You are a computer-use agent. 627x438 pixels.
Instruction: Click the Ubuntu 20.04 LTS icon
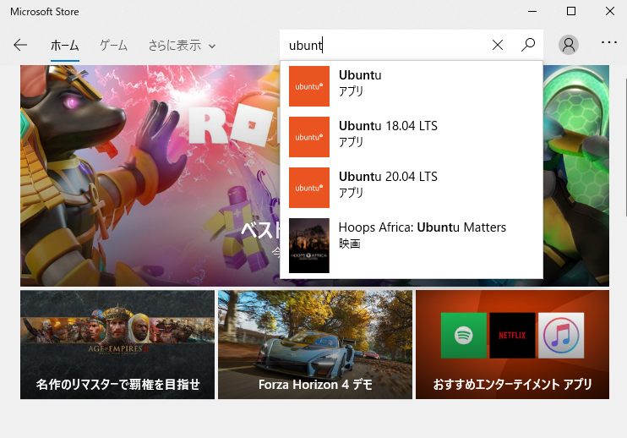pyautogui.click(x=309, y=188)
